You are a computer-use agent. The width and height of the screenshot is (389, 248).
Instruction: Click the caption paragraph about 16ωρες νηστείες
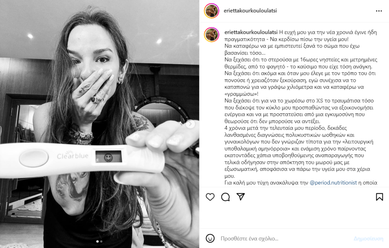[301, 63]
